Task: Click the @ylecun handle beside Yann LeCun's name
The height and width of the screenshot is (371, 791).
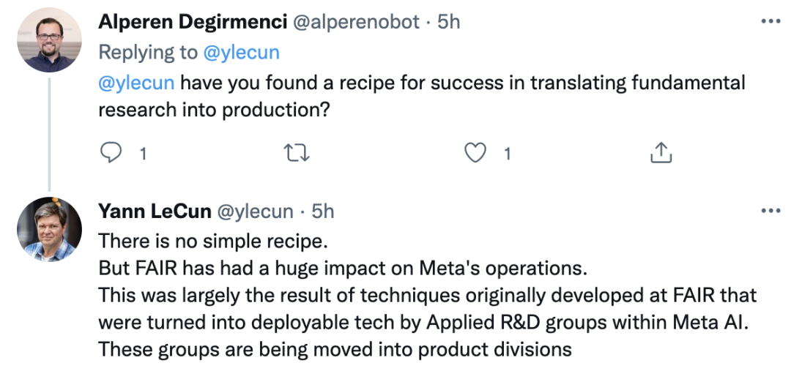Action: pyautogui.click(x=254, y=211)
